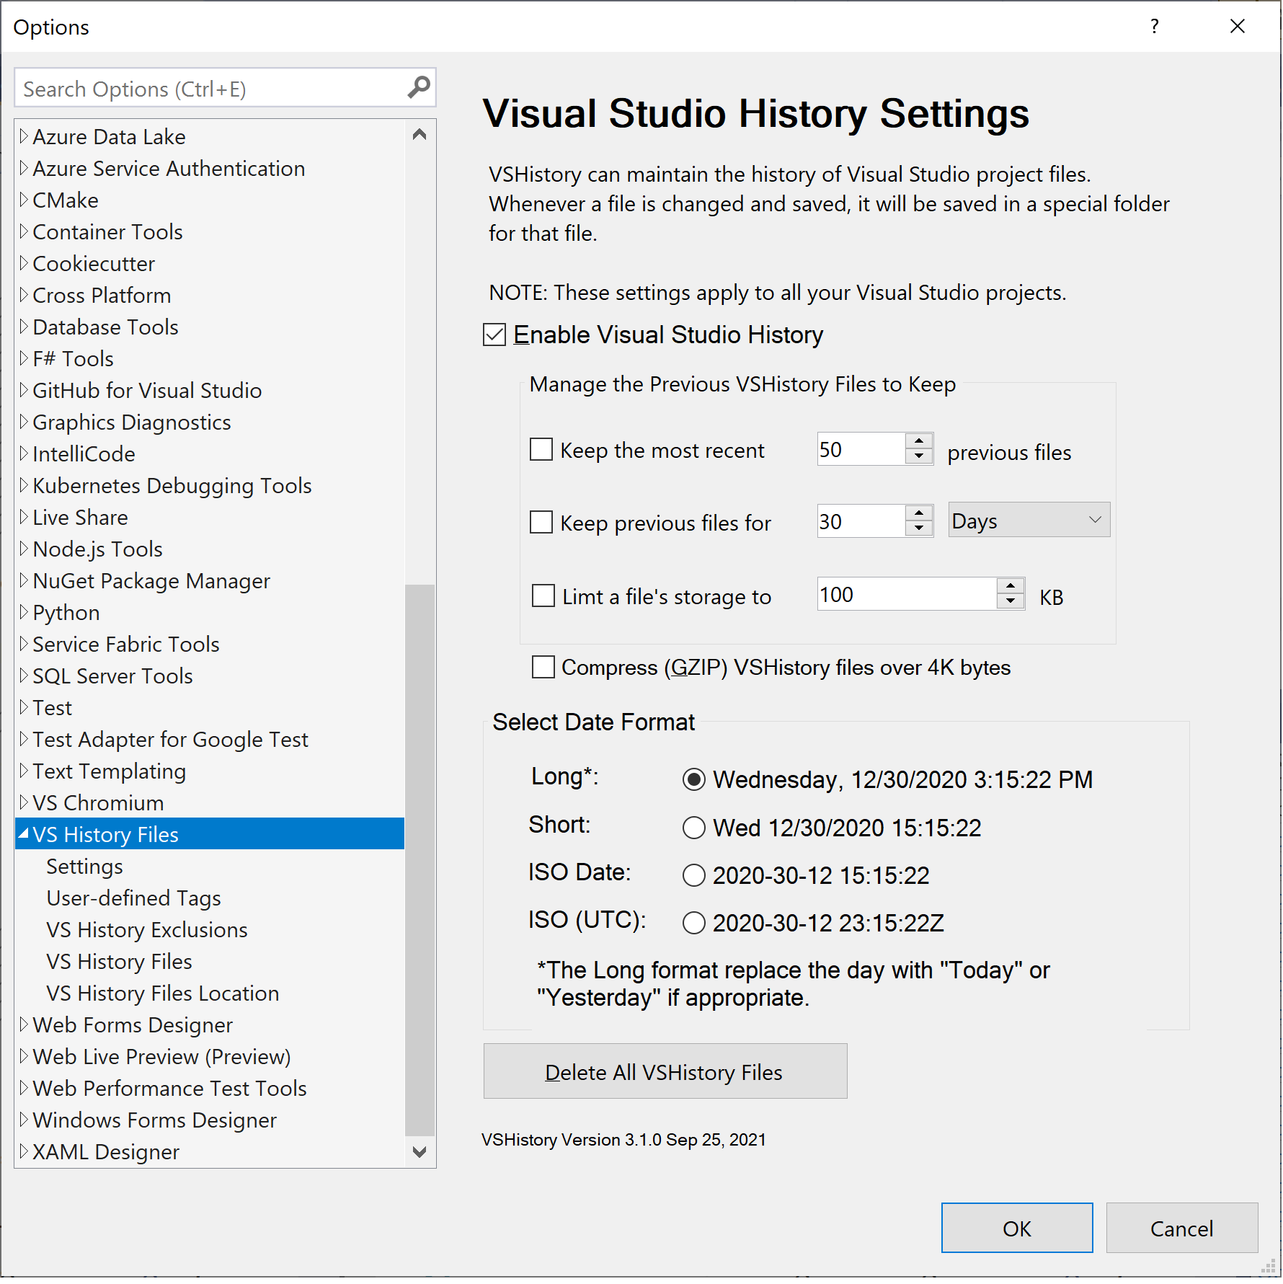Image resolution: width=1283 pixels, height=1284 pixels.
Task: Click the search magnifier icon
Action: point(419,88)
